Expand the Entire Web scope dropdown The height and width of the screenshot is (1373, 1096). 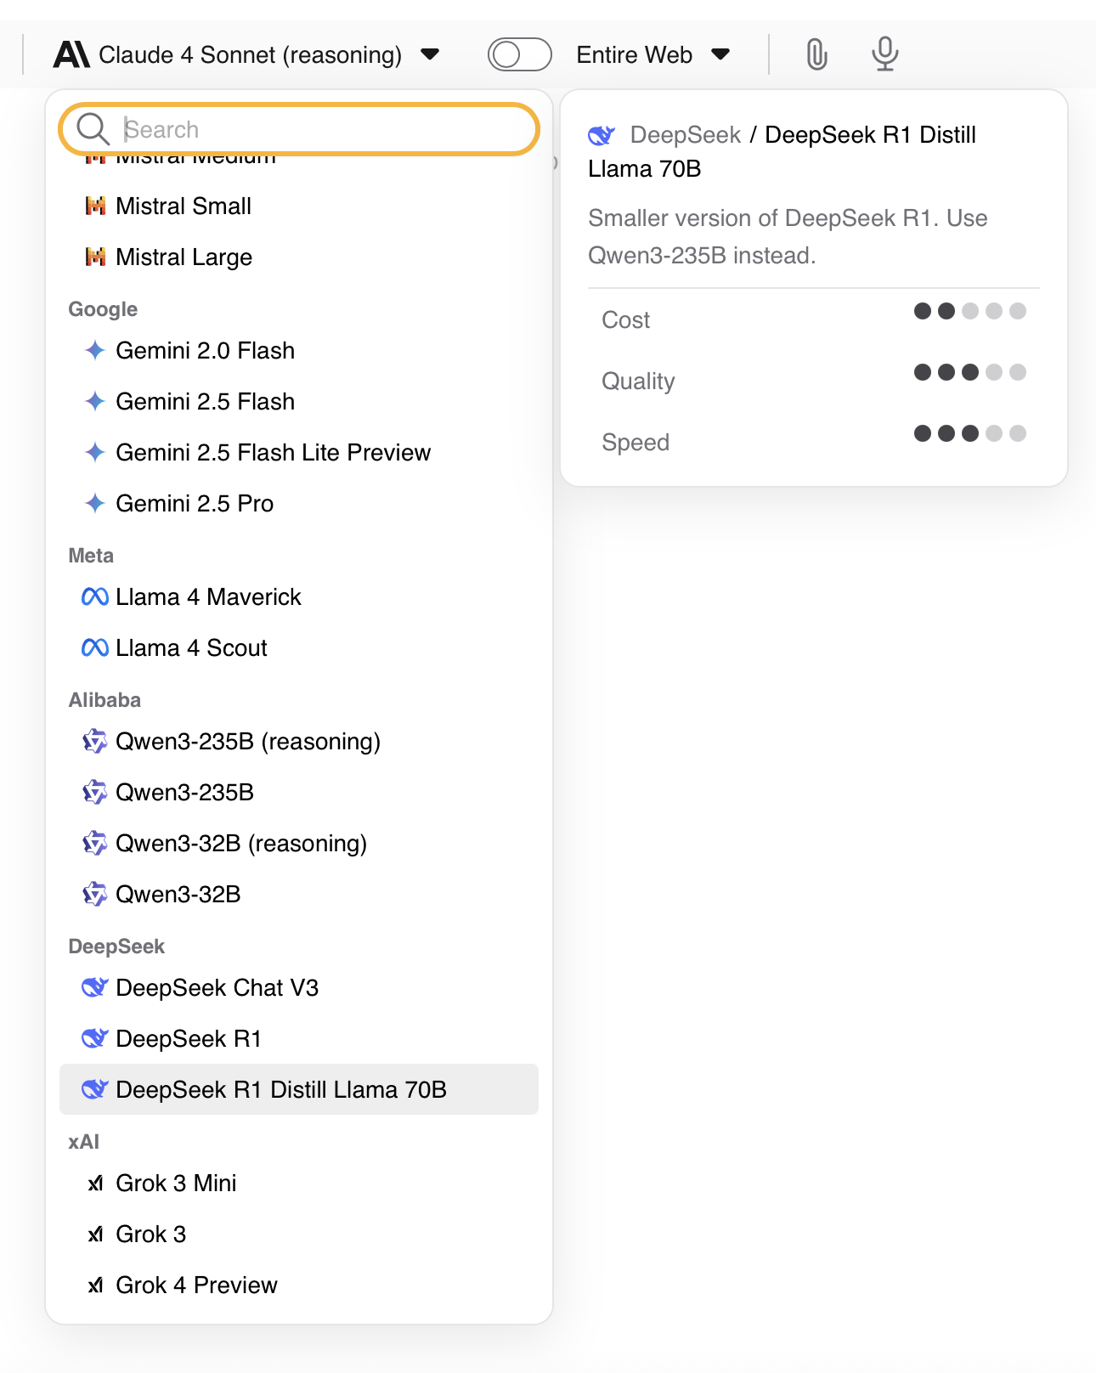[x=720, y=55]
